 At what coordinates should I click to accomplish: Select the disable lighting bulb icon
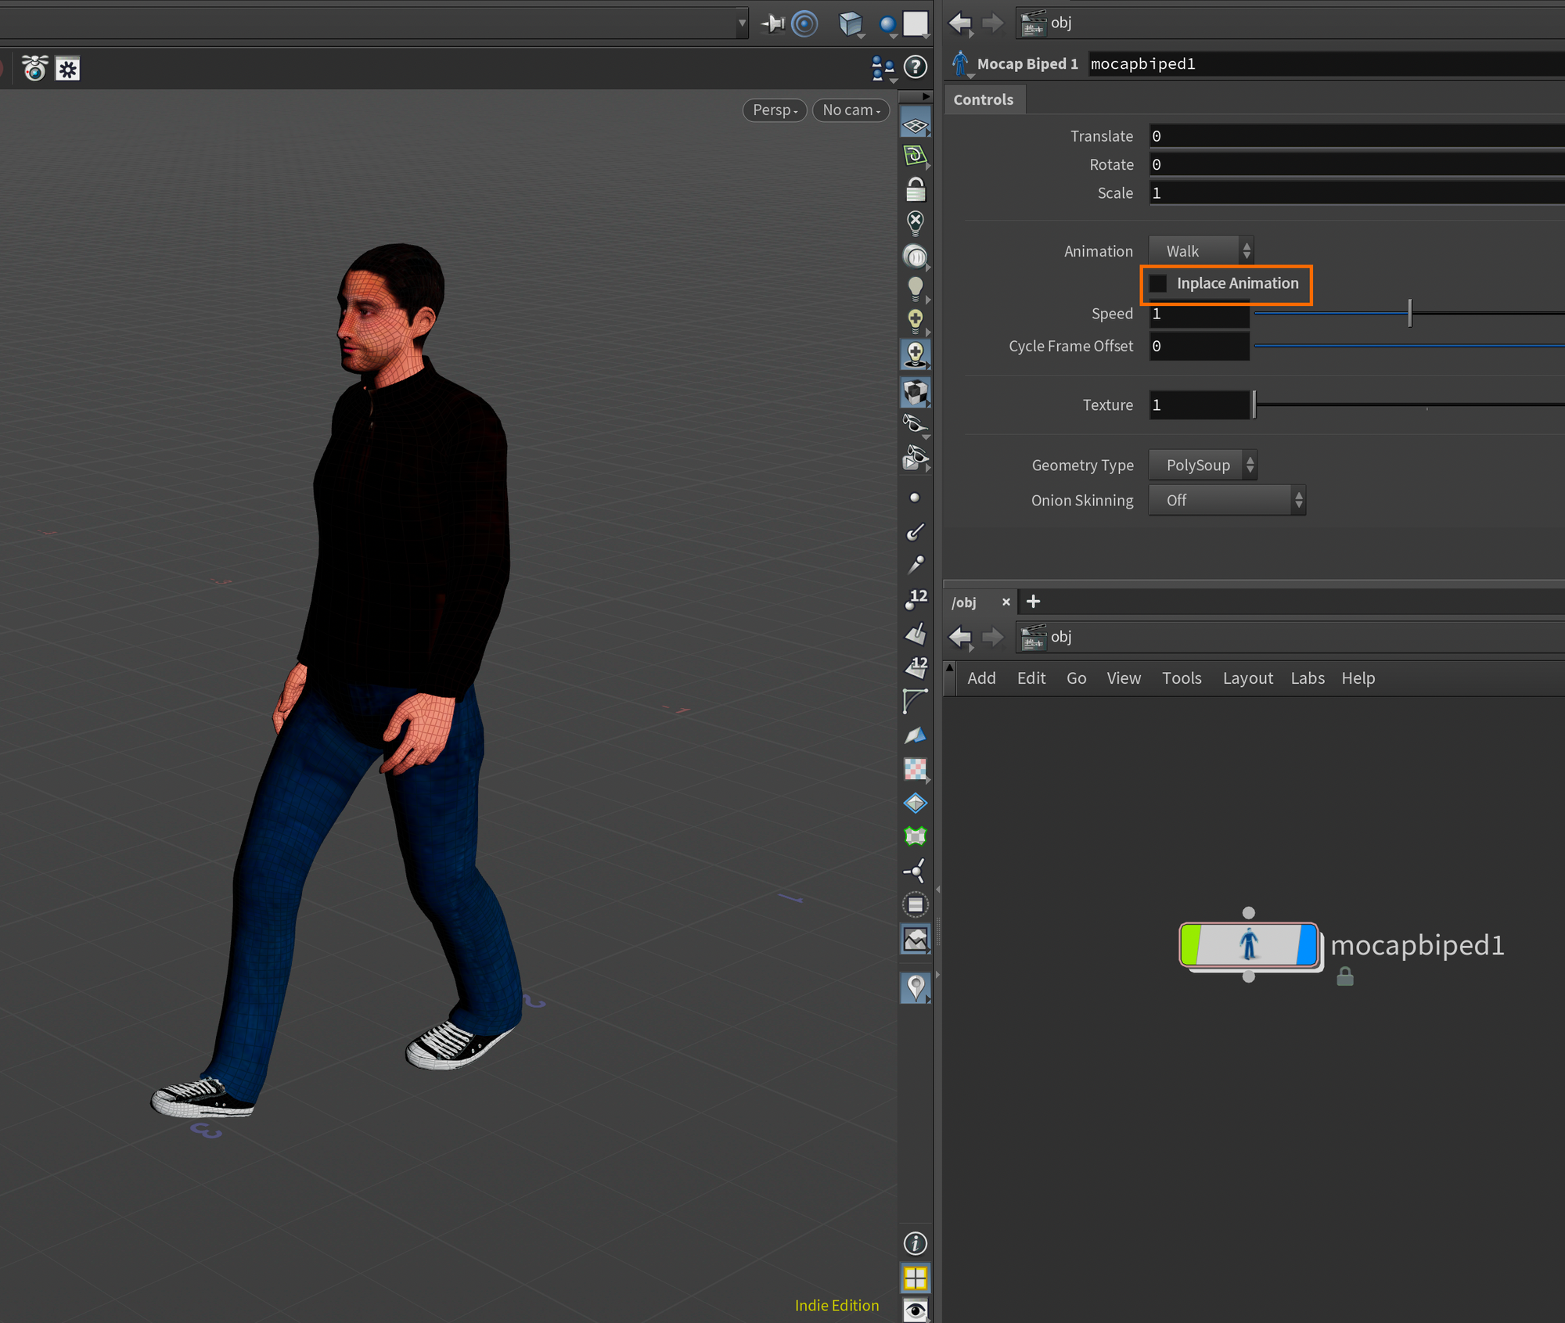pyautogui.click(x=915, y=223)
